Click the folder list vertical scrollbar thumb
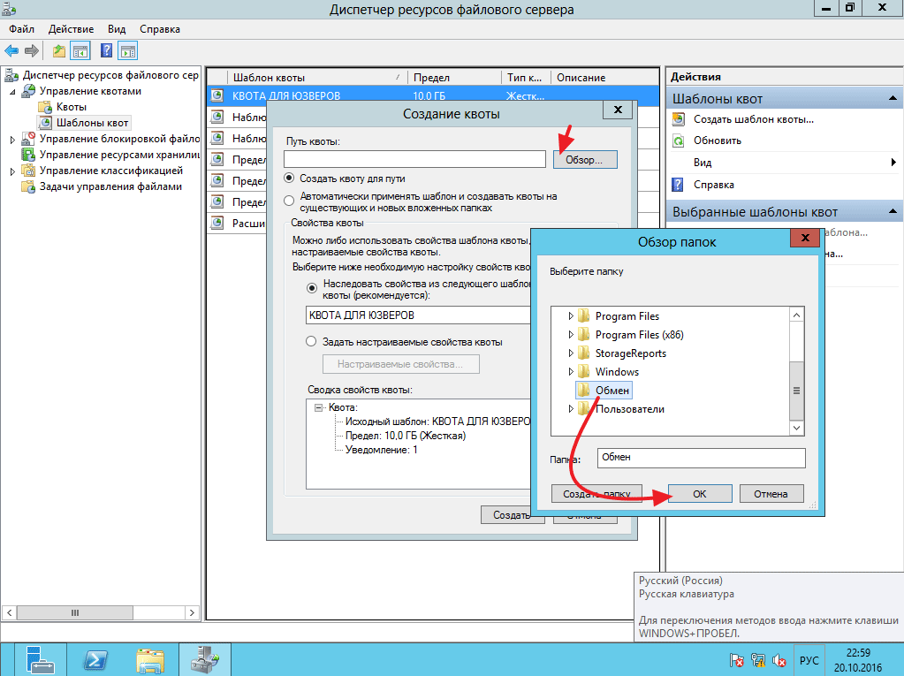Image resolution: width=904 pixels, height=676 pixels. coord(796,390)
